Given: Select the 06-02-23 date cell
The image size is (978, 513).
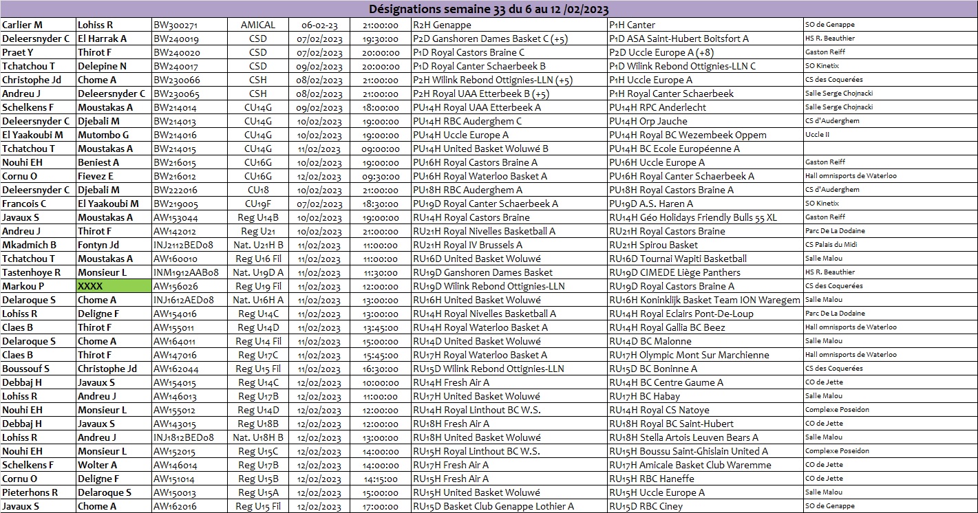Looking at the screenshot, I should tap(320, 25).
